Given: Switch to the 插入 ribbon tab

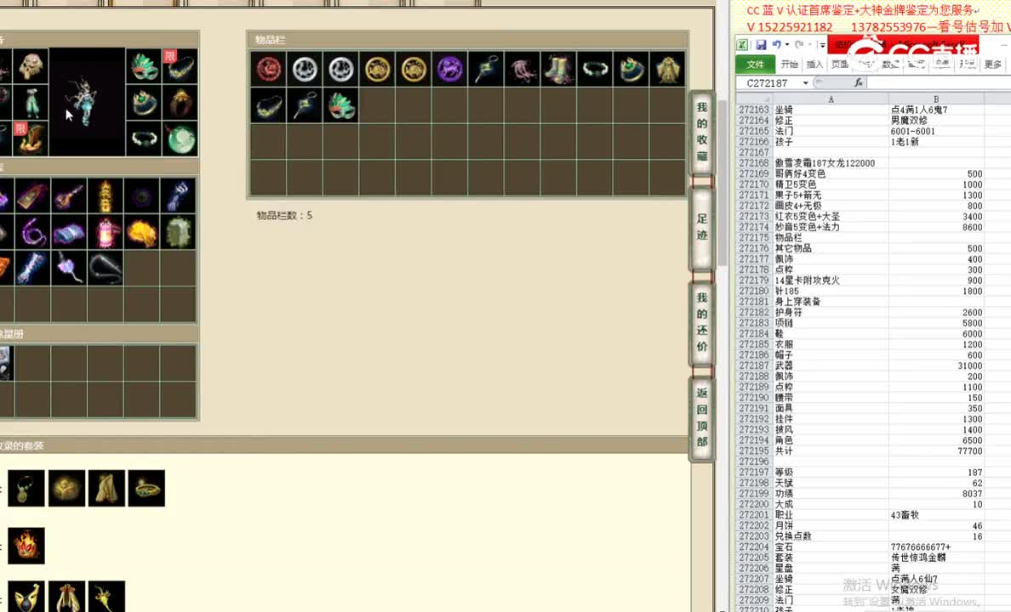Looking at the screenshot, I should pyautogui.click(x=815, y=65).
